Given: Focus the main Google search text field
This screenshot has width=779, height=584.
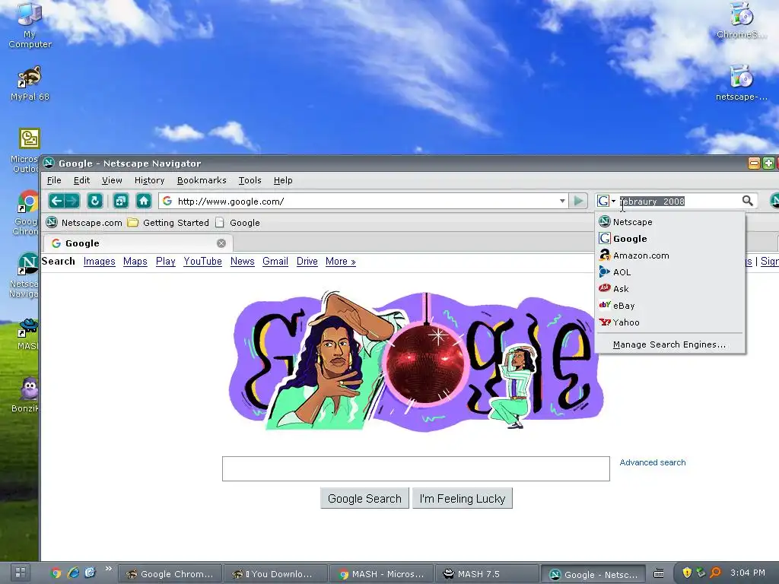Looking at the screenshot, I should (416, 468).
